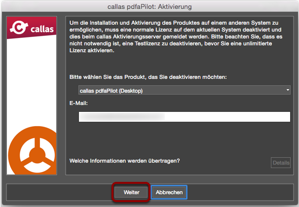The height and width of the screenshot is (207, 299).
Task: Open the Details button for transmitted information
Action: point(281,163)
